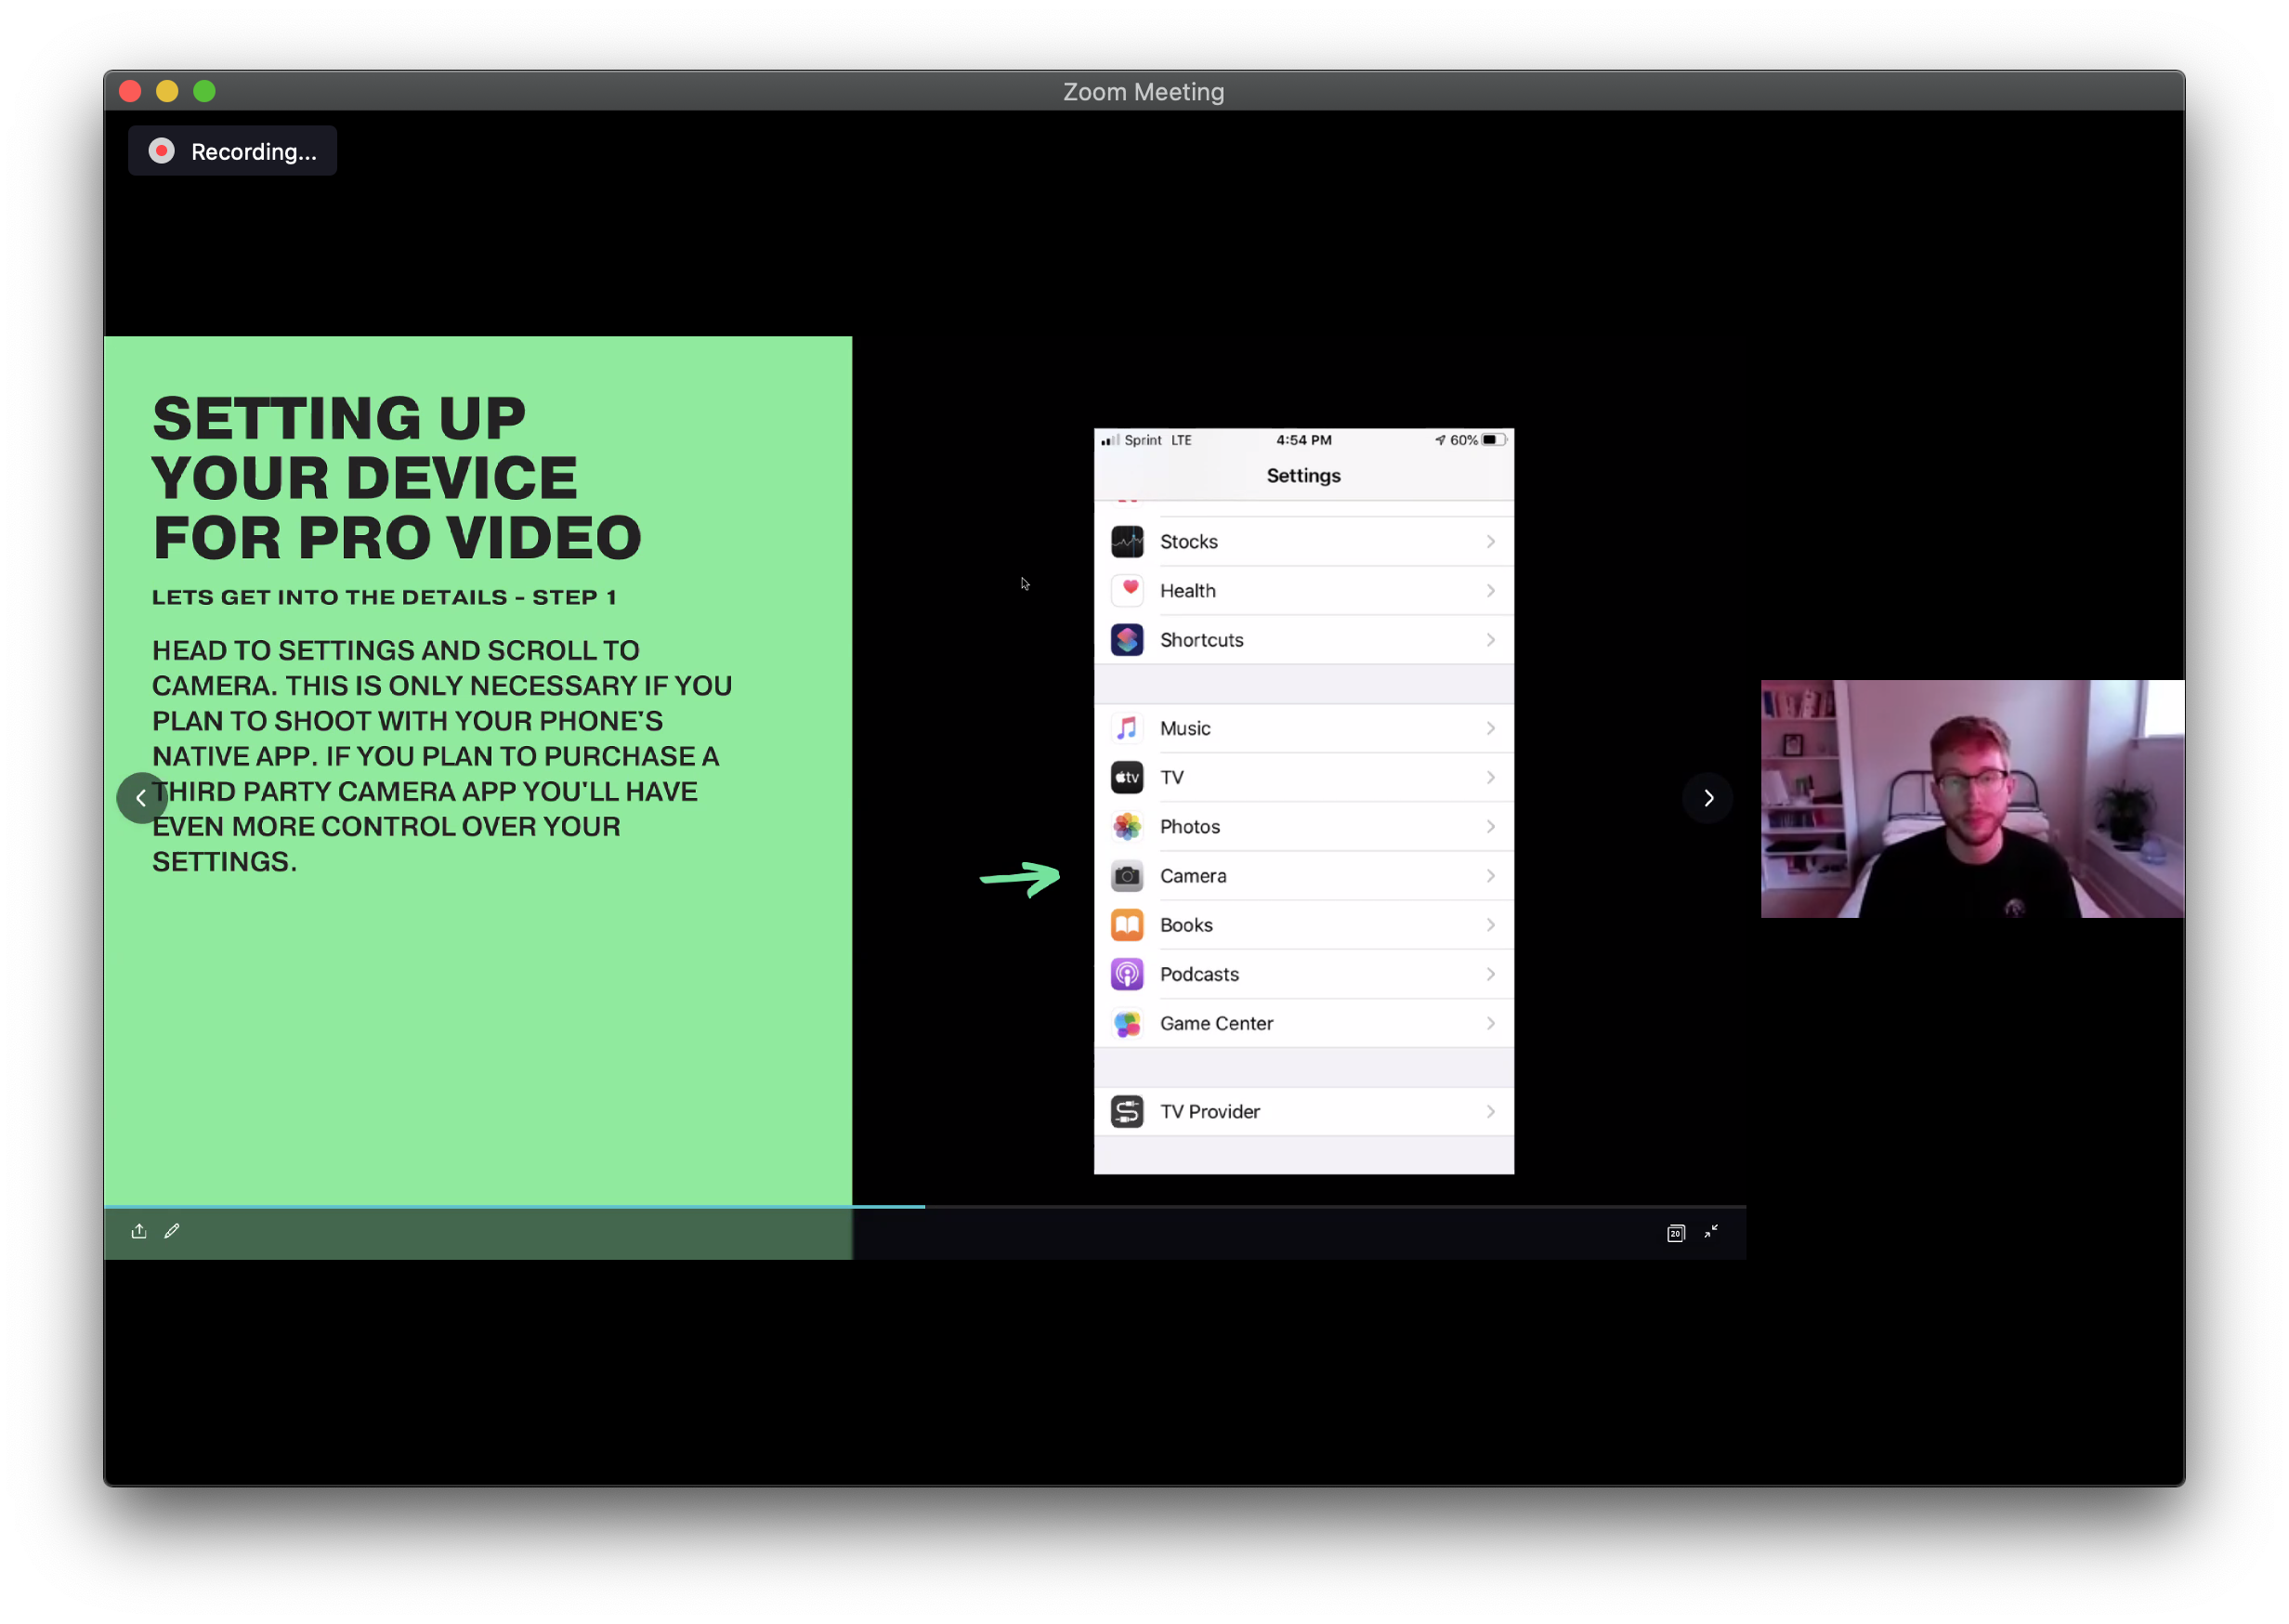Image resolution: width=2289 pixels, height=1624 pixels.
Task: Expand the Camera row chevron
Action: pyautogui.click(x=1490, y=876)
